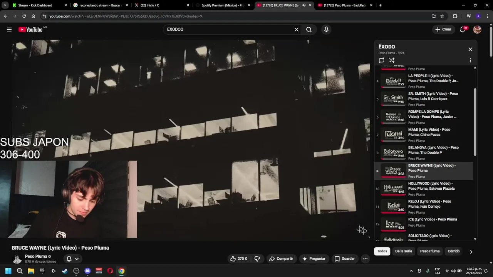The height and width of the screenshot is (277, 493).
Task: Open Windows Start menu
Action: coord(8,271)
